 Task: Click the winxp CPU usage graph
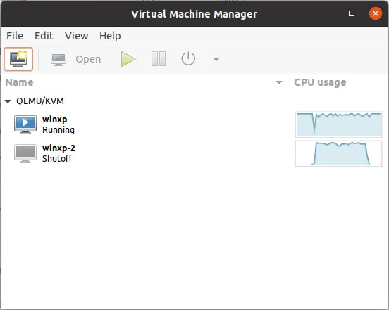tap(338, 124)
